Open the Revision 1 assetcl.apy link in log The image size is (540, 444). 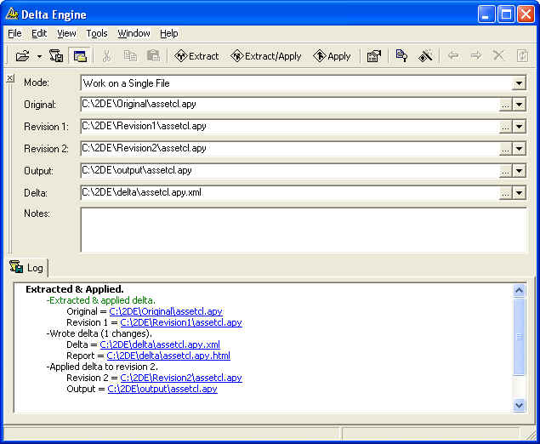[181, 322]
